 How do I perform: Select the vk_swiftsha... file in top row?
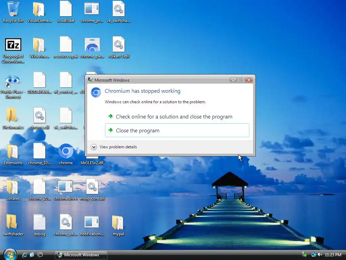119,12
